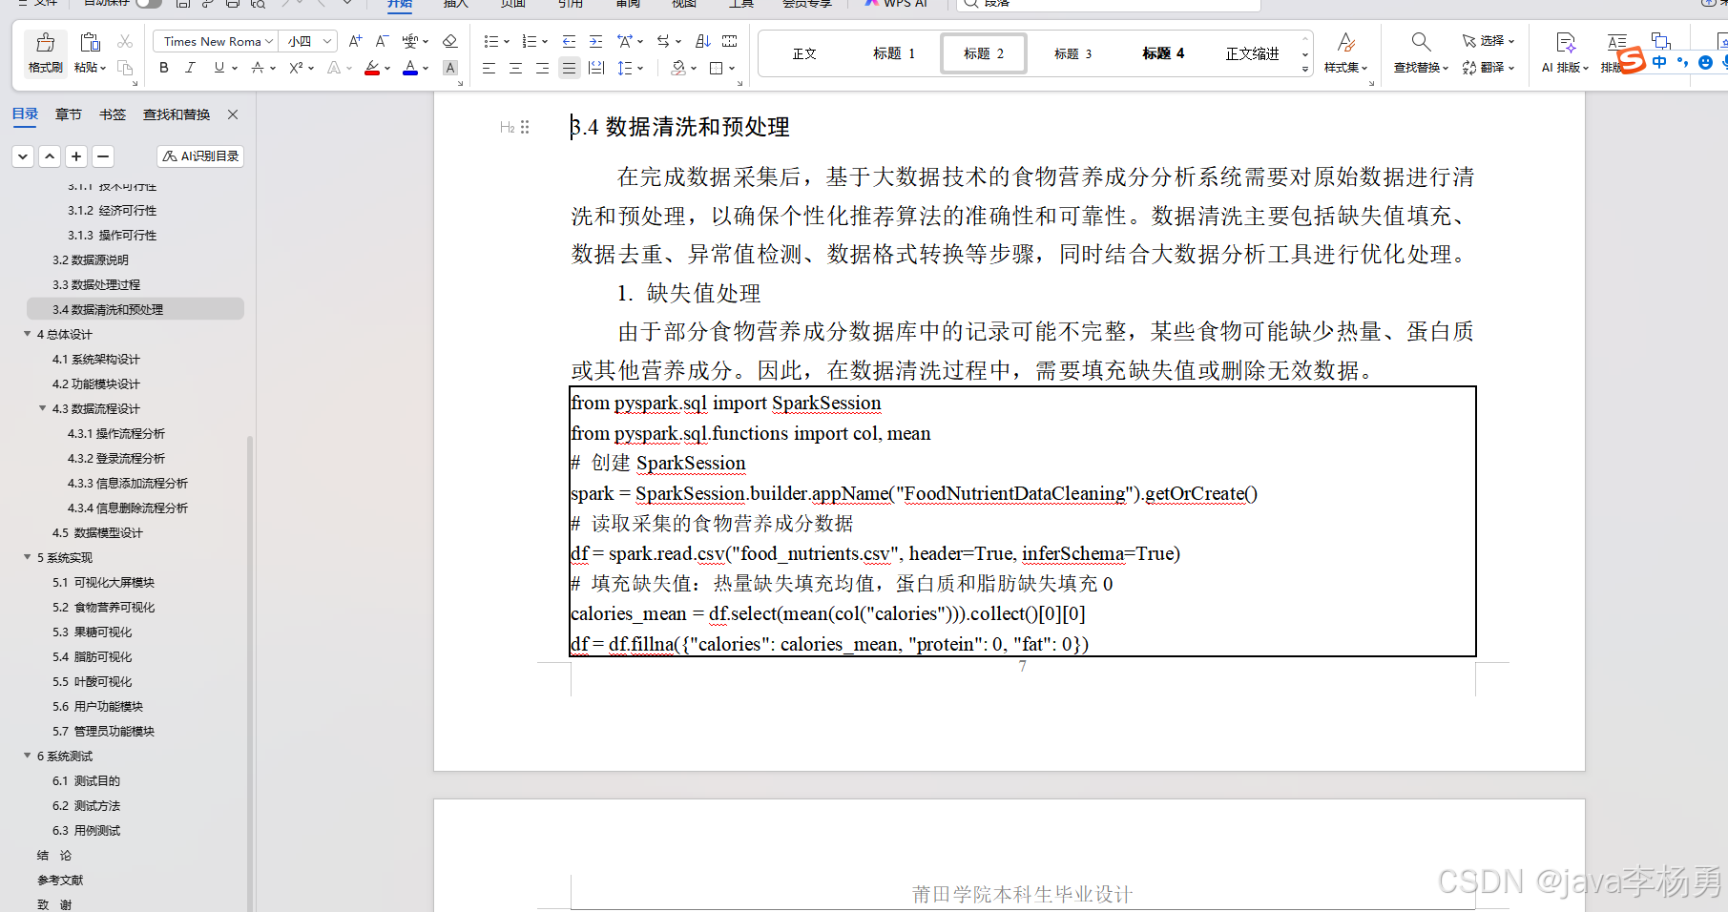Open 查找替换 find and replace
This screenshot has height=912, width=1728.
pos(1421,52)
